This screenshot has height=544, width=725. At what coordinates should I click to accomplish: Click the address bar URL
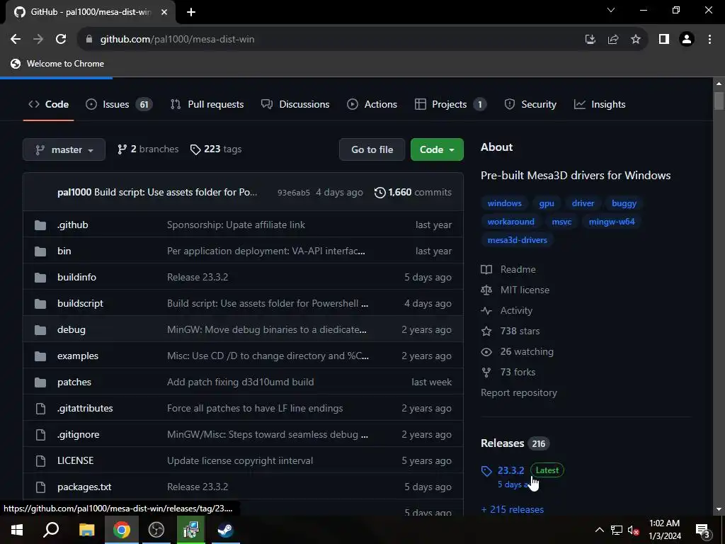click(178, 40)
